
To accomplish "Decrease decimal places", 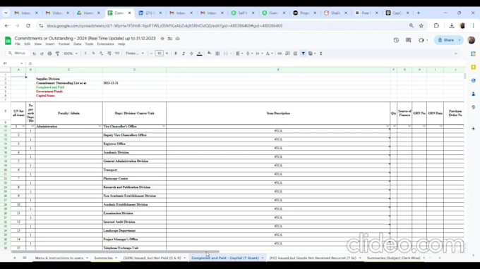I will point(101,54).
